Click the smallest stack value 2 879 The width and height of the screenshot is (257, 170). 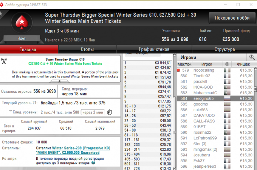click(100, 128)
